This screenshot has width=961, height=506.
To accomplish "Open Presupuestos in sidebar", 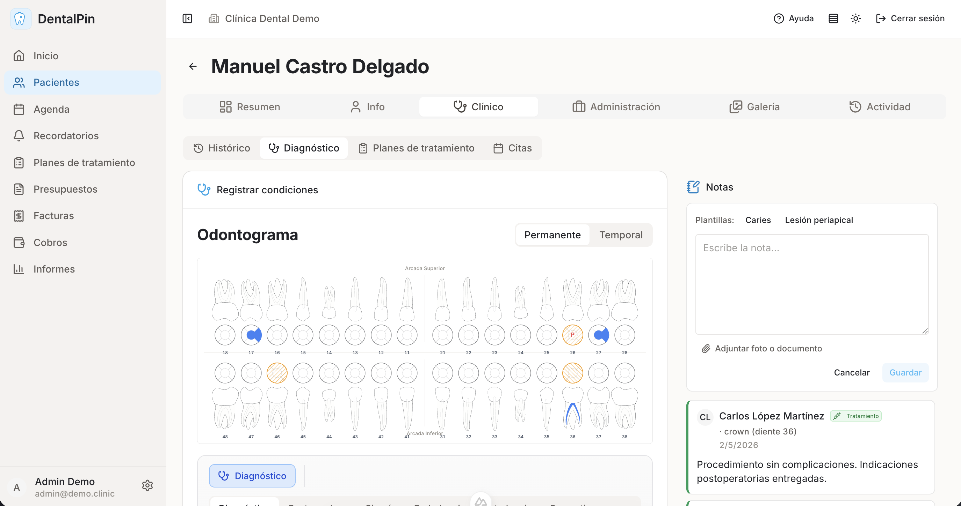I will (82, 189).
